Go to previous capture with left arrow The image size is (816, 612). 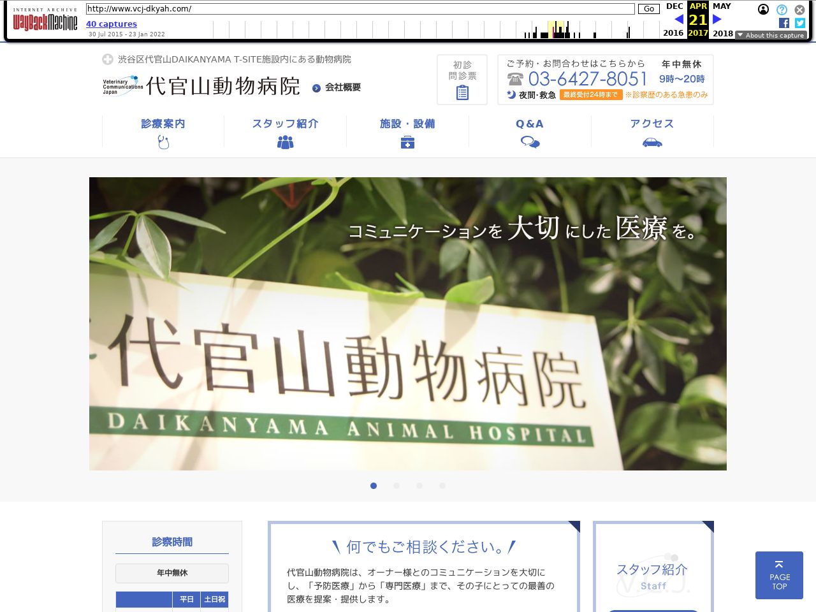pos(678,20)
